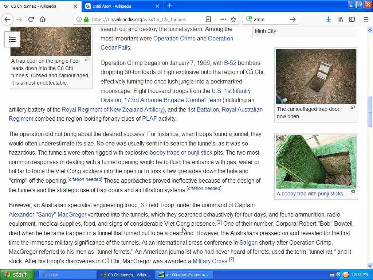Click punji sticks link in image caption
This screenshot has height=280, width=373.
click(x=331, y=194)
